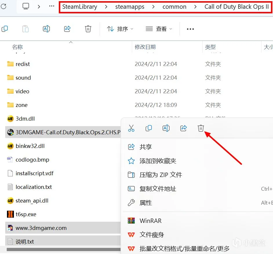Go to the common breadcrumb
Image resolution: width=273 pixels, height=254 pixels.
click(174, 7)
